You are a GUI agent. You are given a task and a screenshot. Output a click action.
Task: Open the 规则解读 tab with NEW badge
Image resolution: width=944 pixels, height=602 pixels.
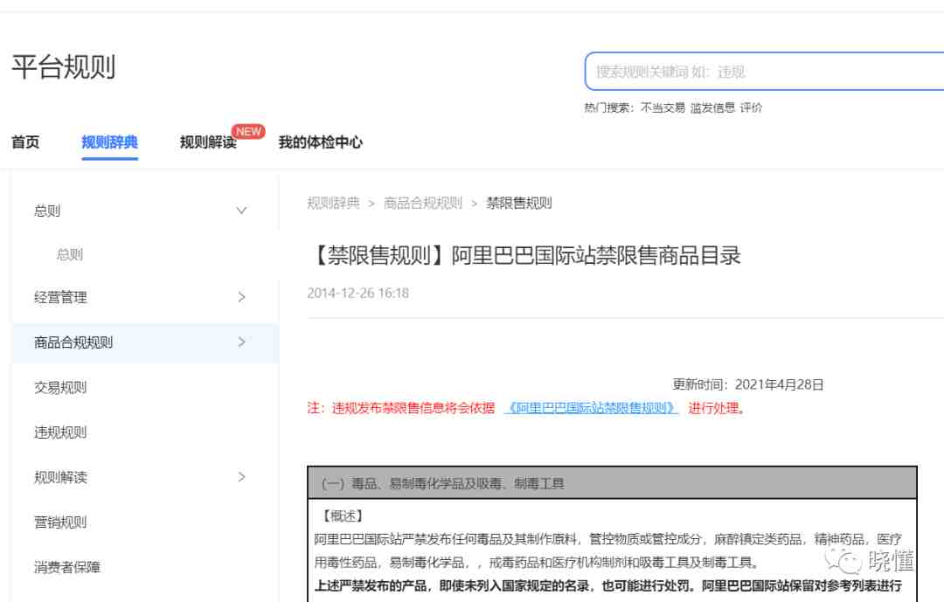pos(208,142)
